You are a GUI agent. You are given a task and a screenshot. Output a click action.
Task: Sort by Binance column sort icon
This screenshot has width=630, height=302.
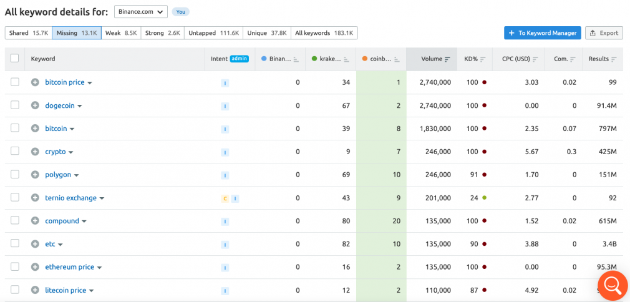296,59
